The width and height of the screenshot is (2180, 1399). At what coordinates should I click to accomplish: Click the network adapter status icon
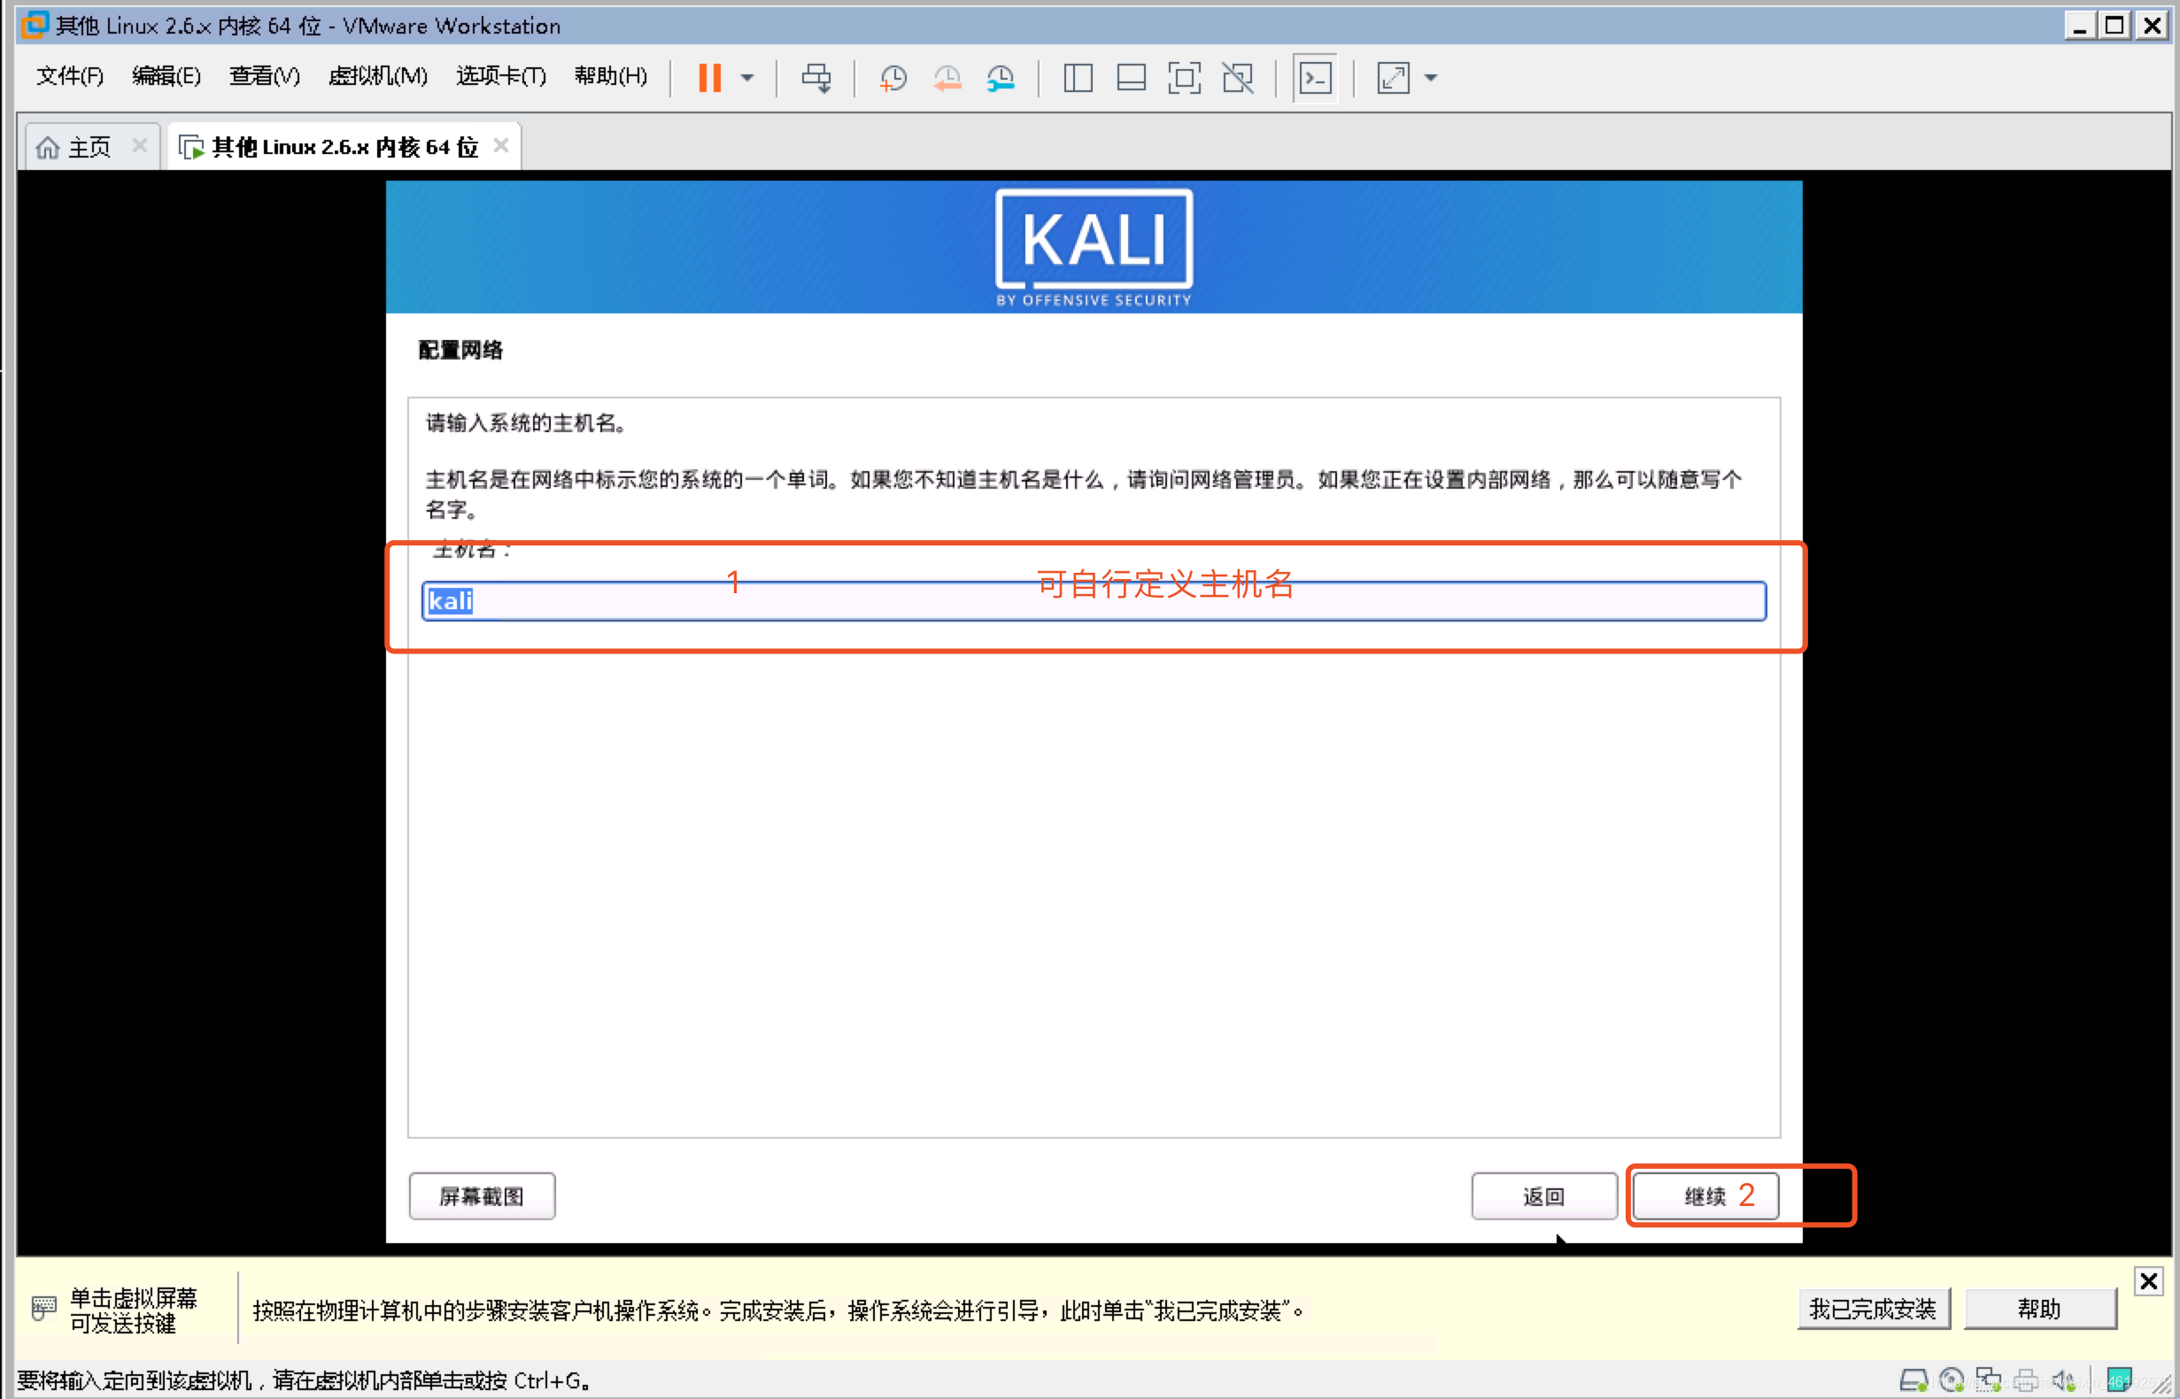point(1990,1379)
